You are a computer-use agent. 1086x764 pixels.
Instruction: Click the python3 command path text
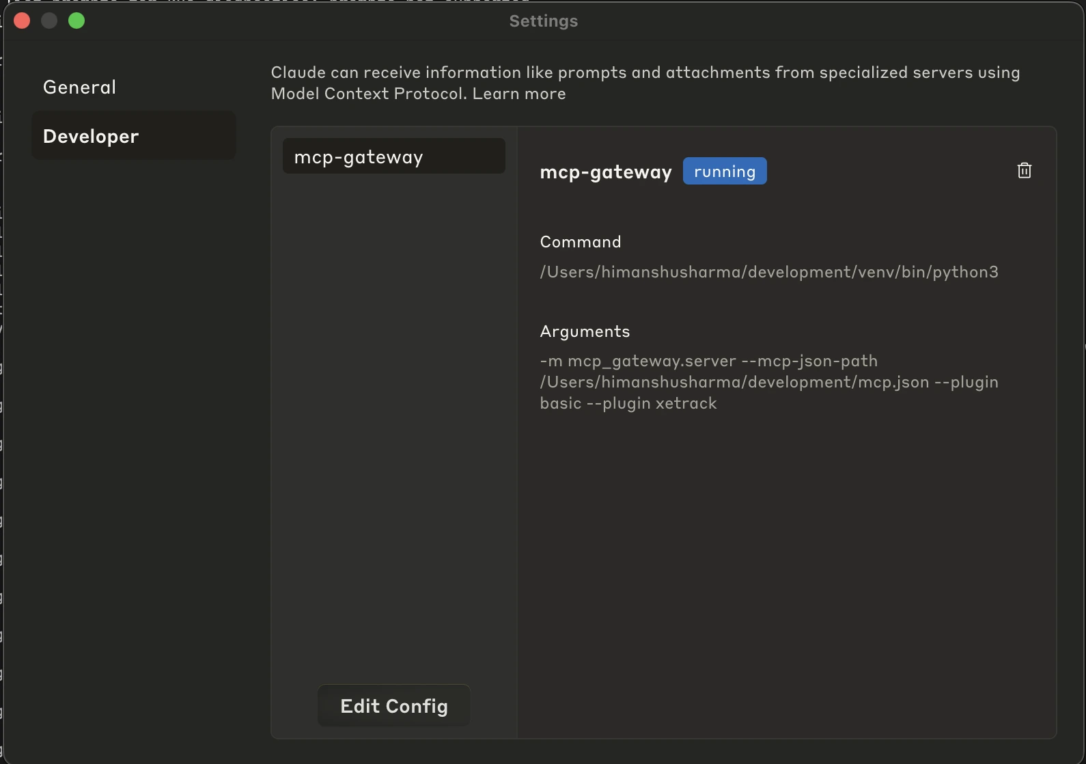pos(769,272)
